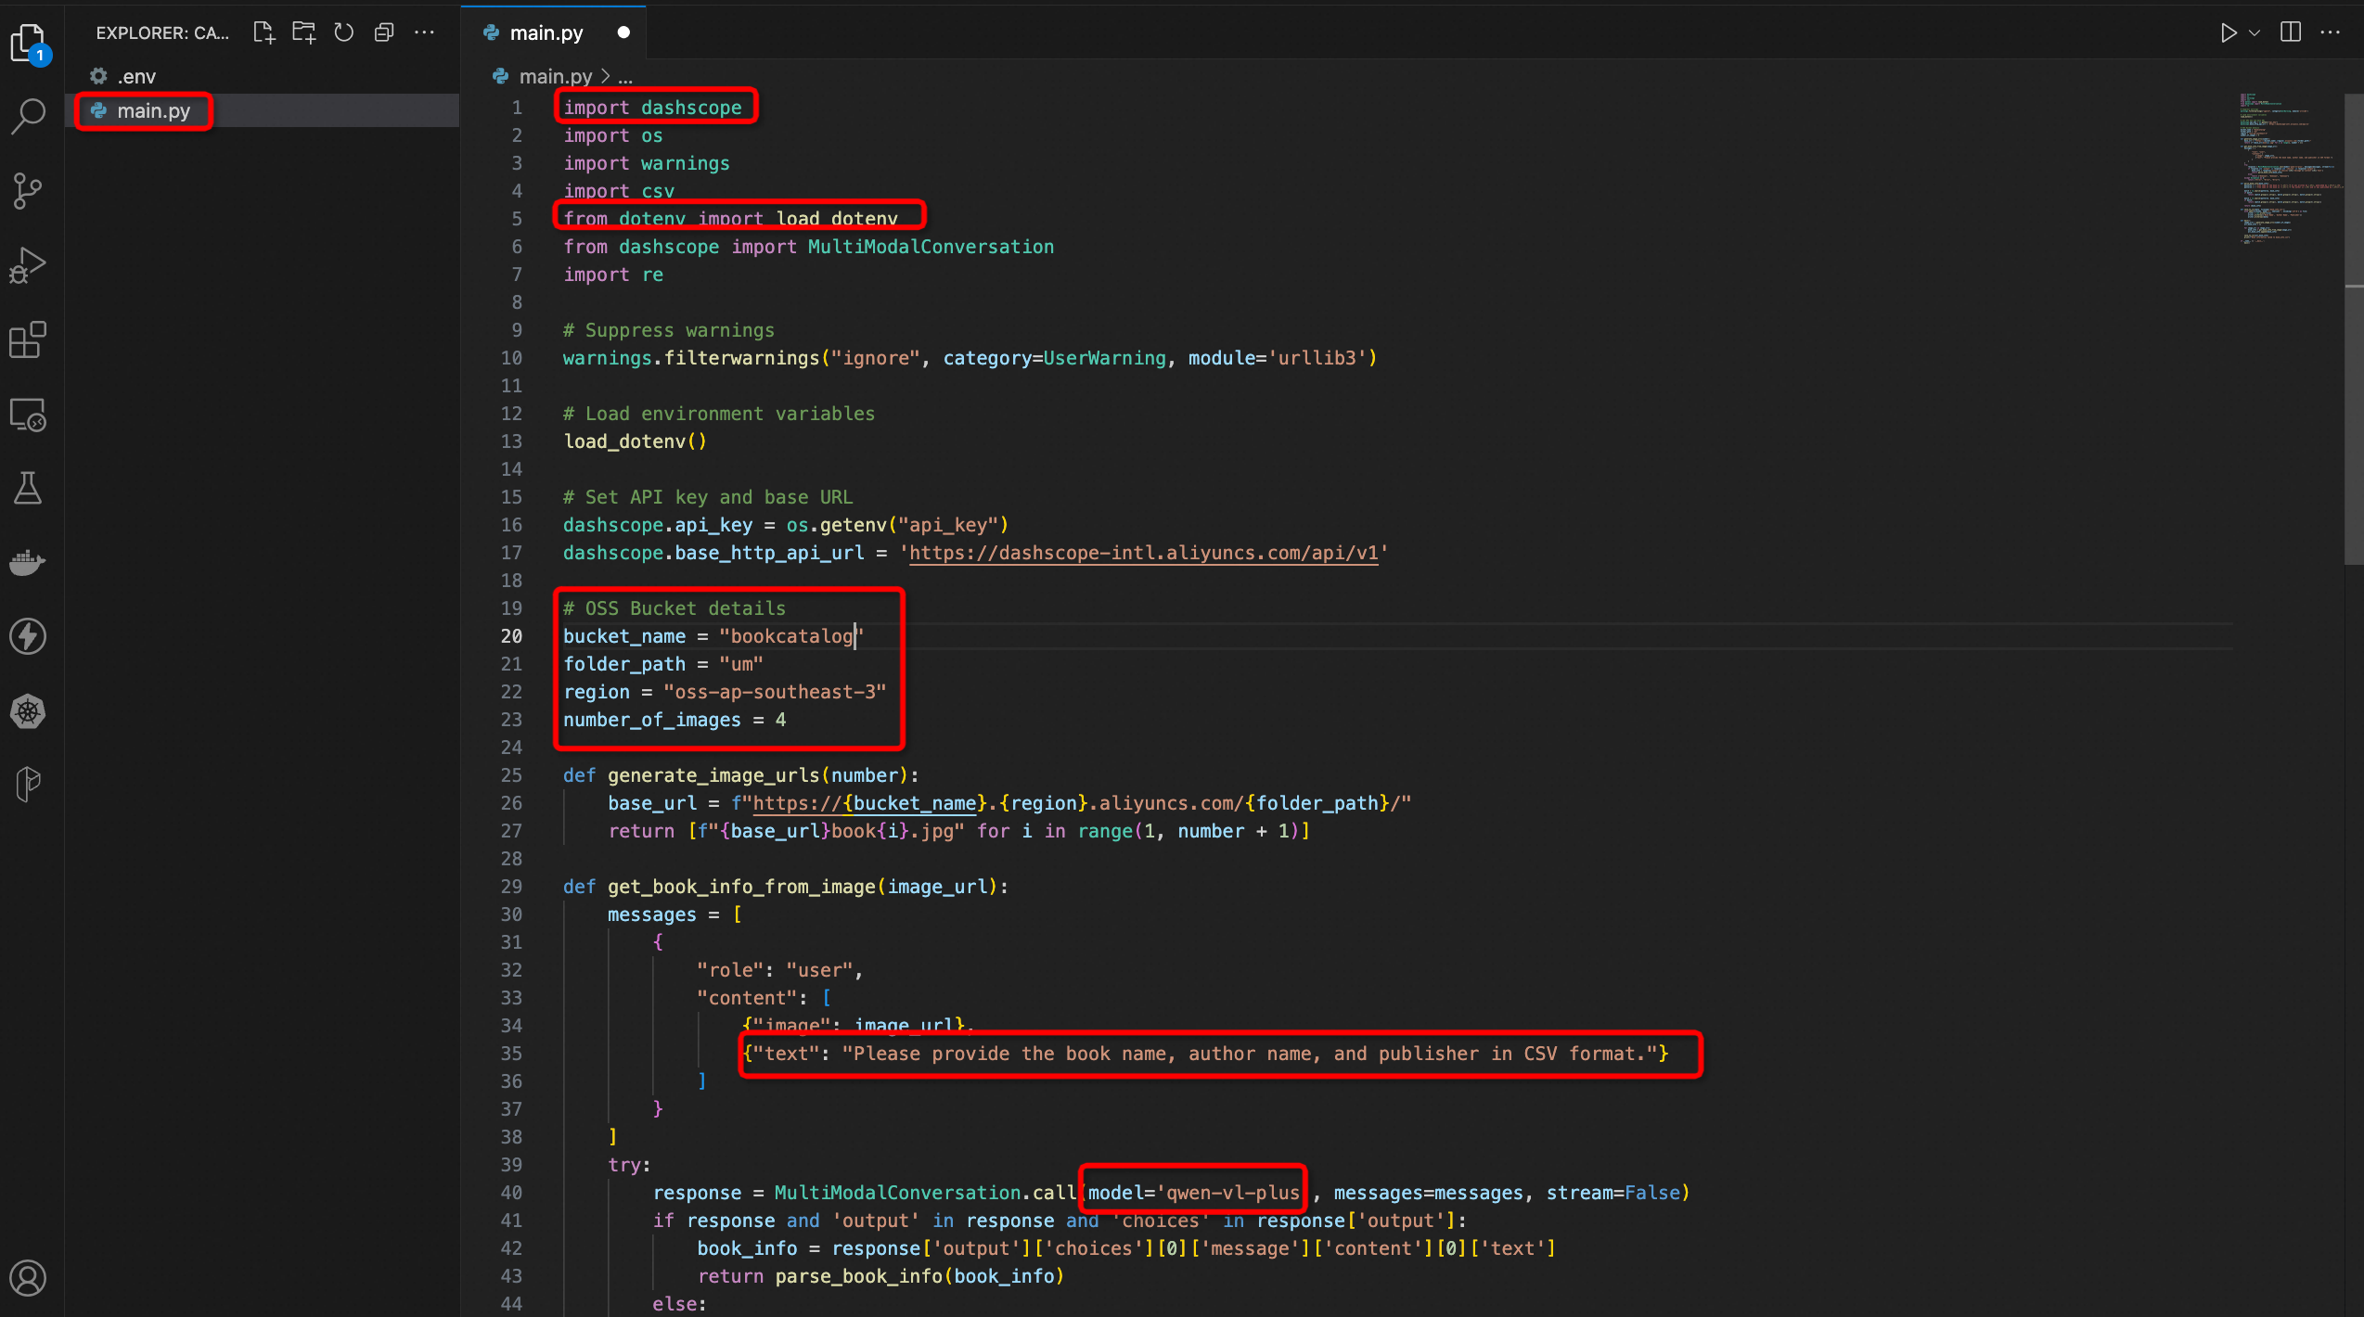The height and width of the screenshot is (1317, 2364).
Task: Click 'MultiModalConversation' in import on line 6
Action: (x=931, y=247)
